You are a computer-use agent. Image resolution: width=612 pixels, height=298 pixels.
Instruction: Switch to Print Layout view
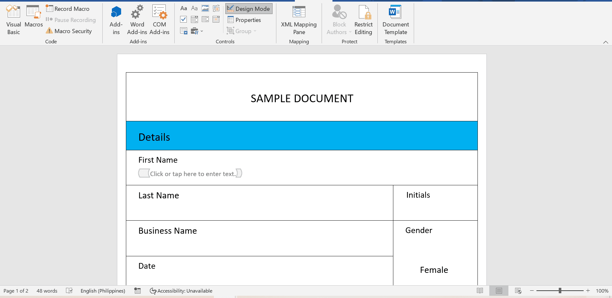[x=499, y=291]
